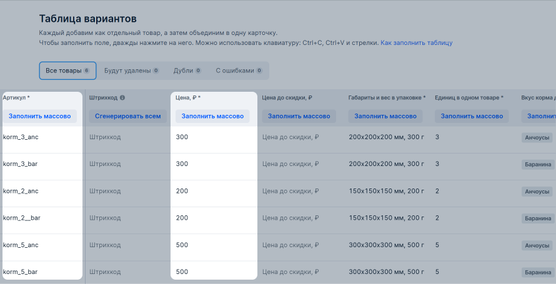
Task: Switch to the Будут удалены tab
Action: click(x=132, y=71)
